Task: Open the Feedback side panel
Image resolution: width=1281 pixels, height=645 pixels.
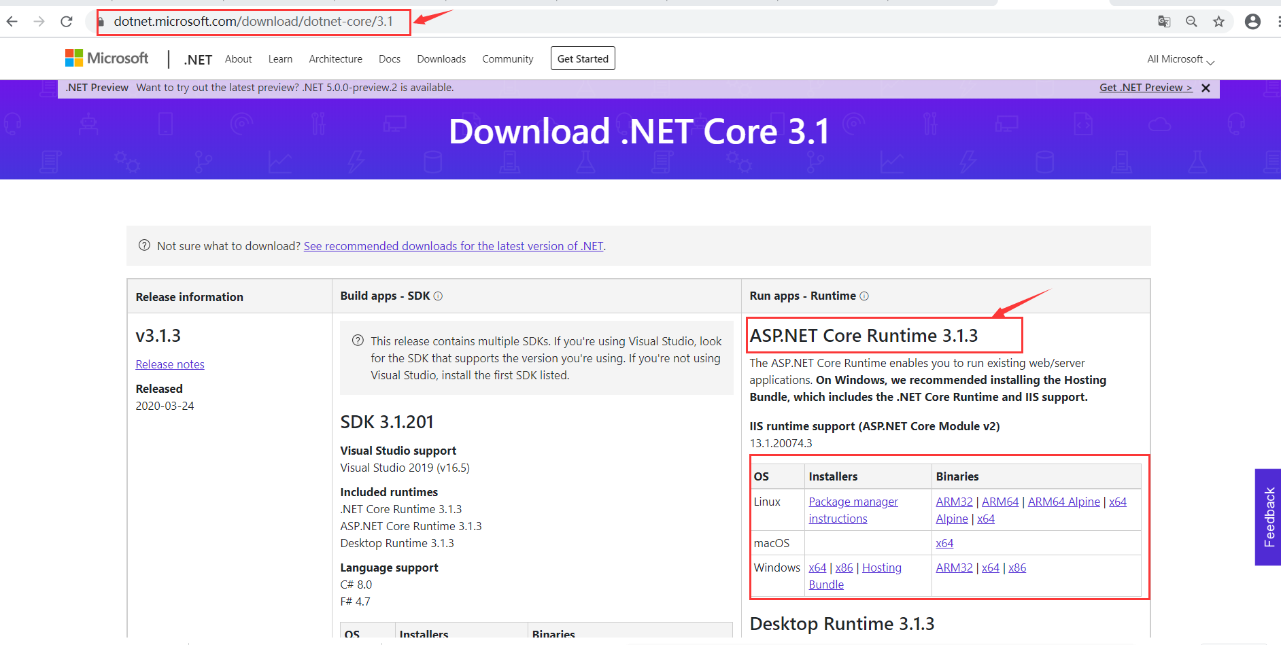Action: (x=1268, y=517)
